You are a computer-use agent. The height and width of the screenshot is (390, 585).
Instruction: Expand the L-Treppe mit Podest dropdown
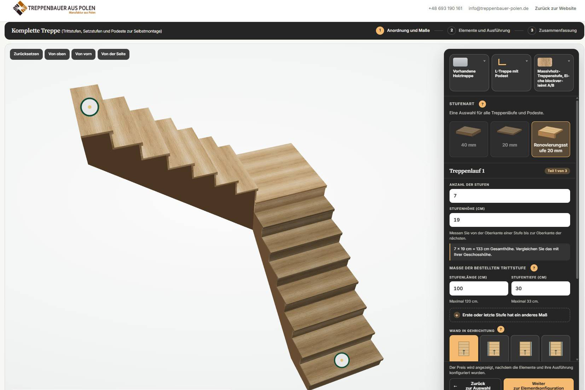coord(527,61)
